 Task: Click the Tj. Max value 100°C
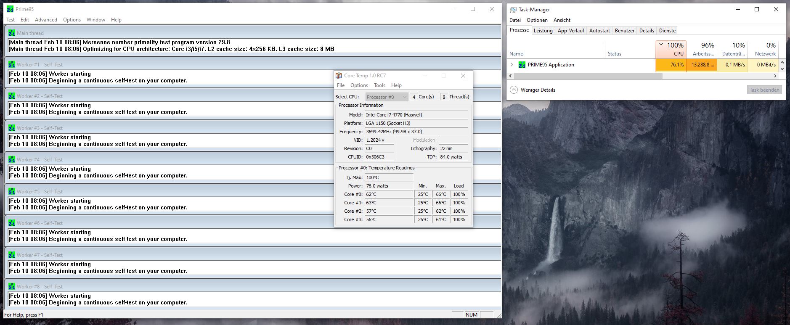[x=389, y=177]
